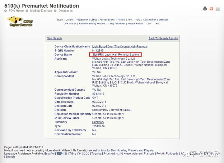Open the CLIA link

pos(149,24)
